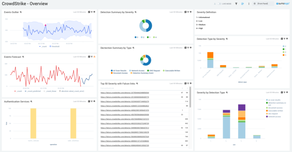Viewport: 292px width, 152px height.
Task: Click magnifier beside Top 50 Severity title
Action: [x=137, y=83]
